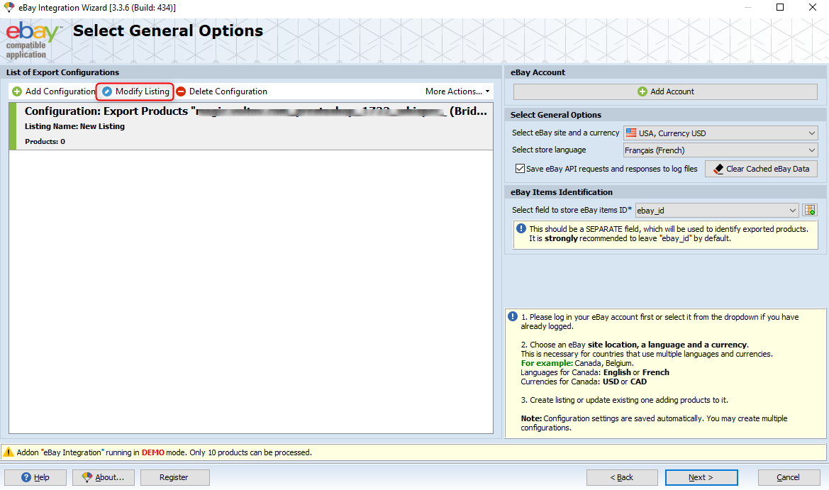Toggle Save eBay API requests checkbox
Screen dimensions: 829x490
(521, 169)
